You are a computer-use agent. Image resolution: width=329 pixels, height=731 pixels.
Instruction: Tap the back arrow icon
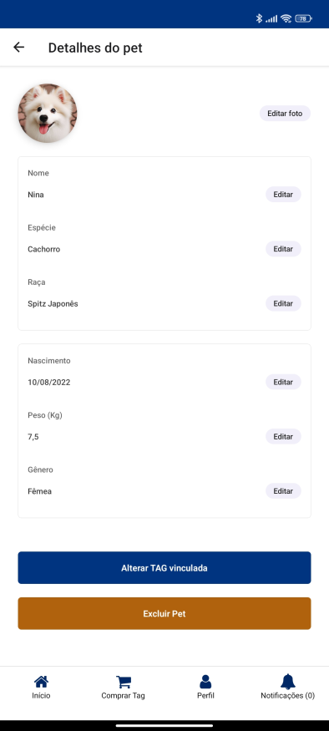point(18,47)
